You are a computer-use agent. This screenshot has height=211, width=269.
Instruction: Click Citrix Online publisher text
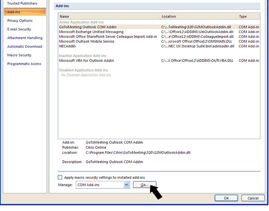[96, 147]
